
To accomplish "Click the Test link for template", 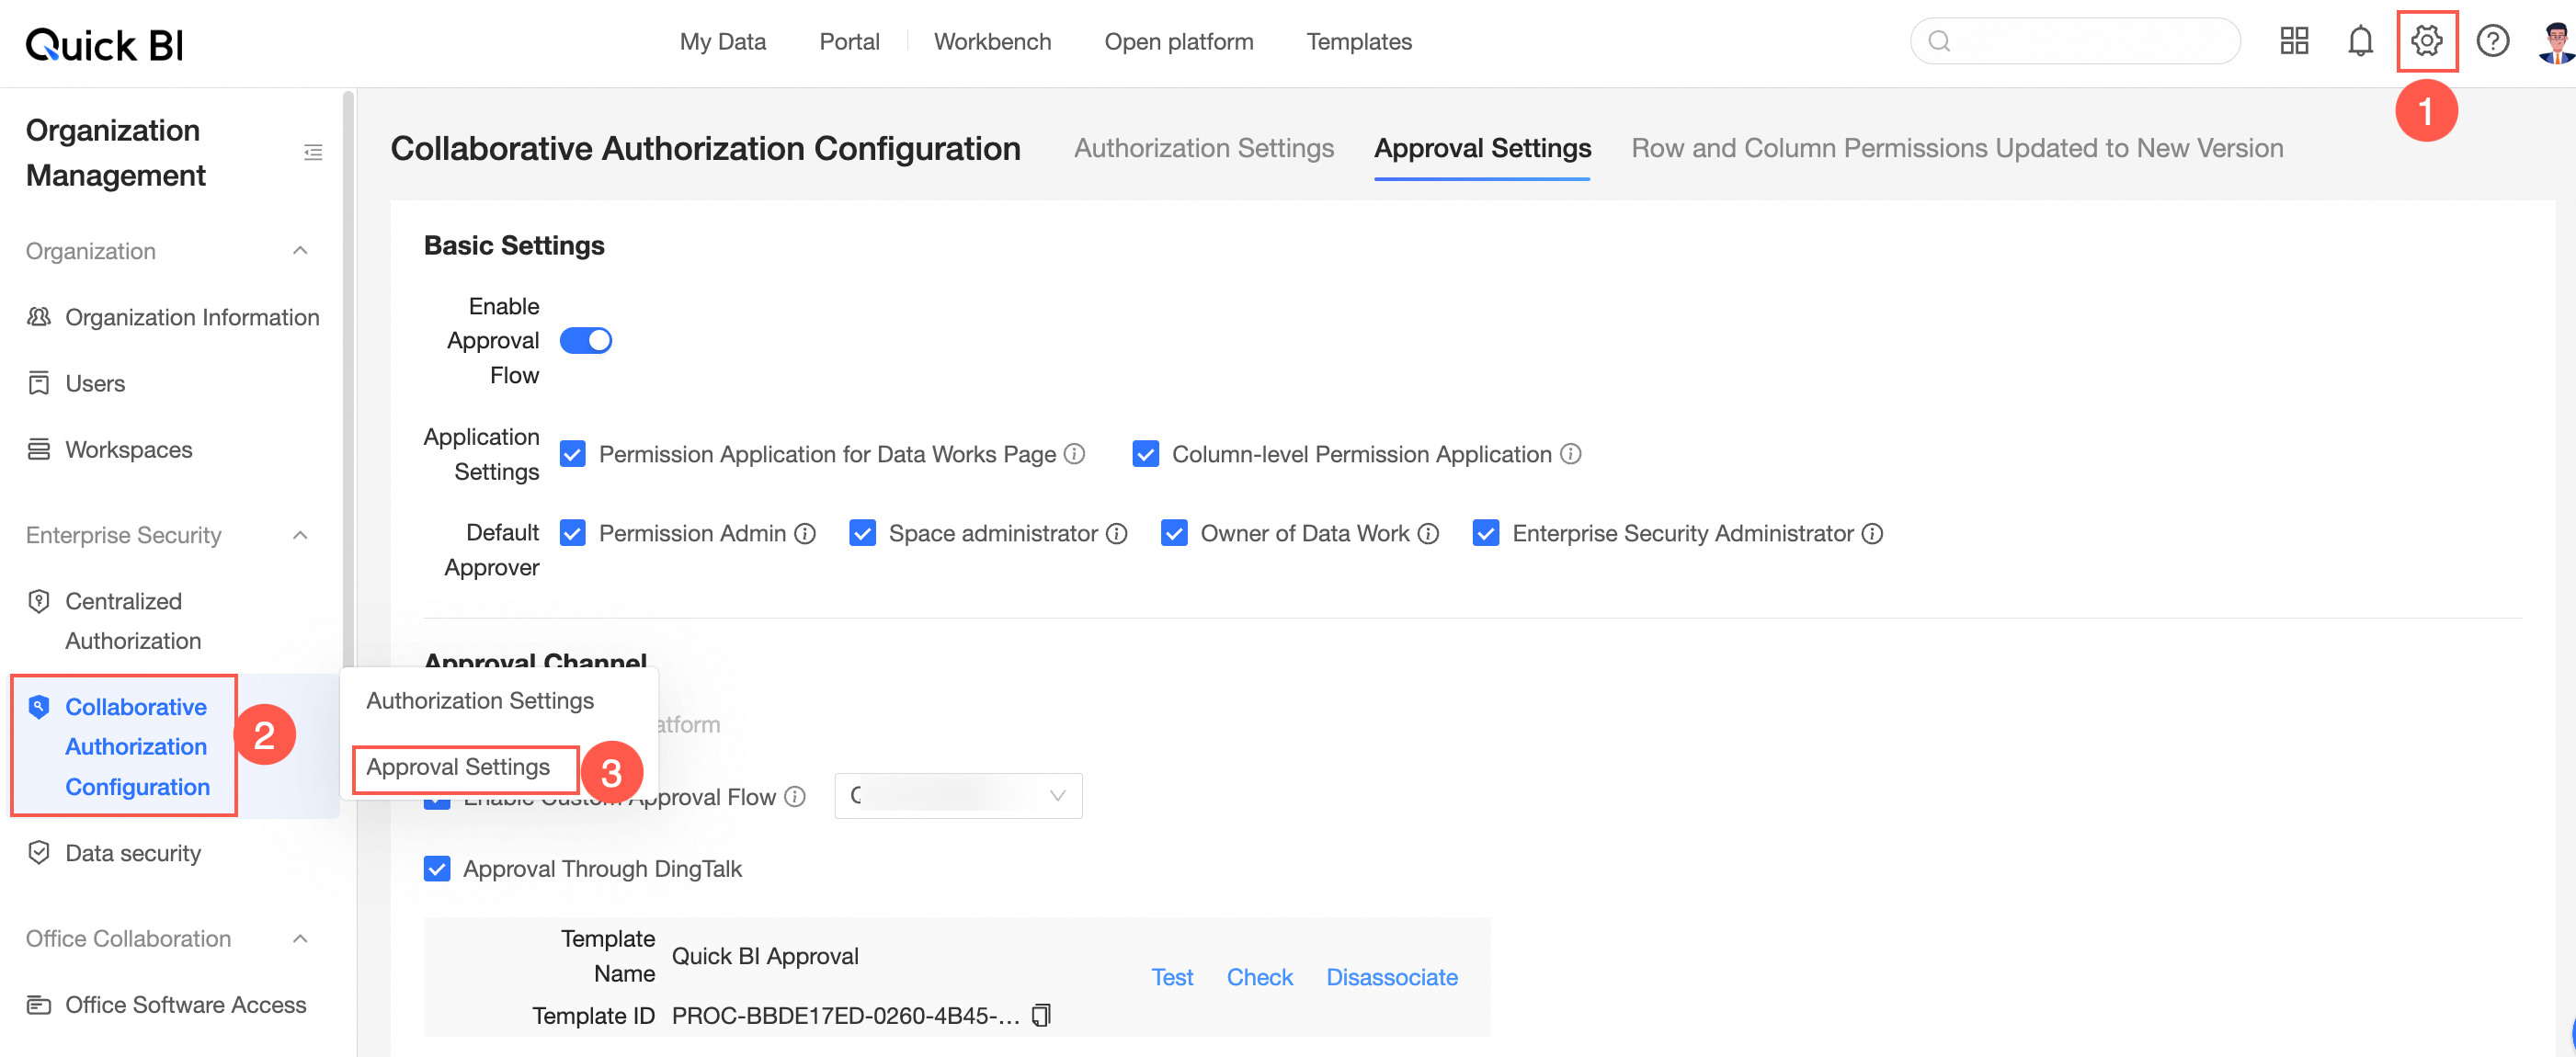I will click(x=1171, y=977).
